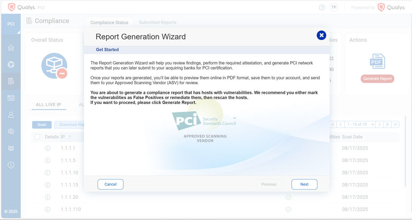Close the Report Generation Wizard dialog
Screen dimensions: 412x220
tap(321, 35)
